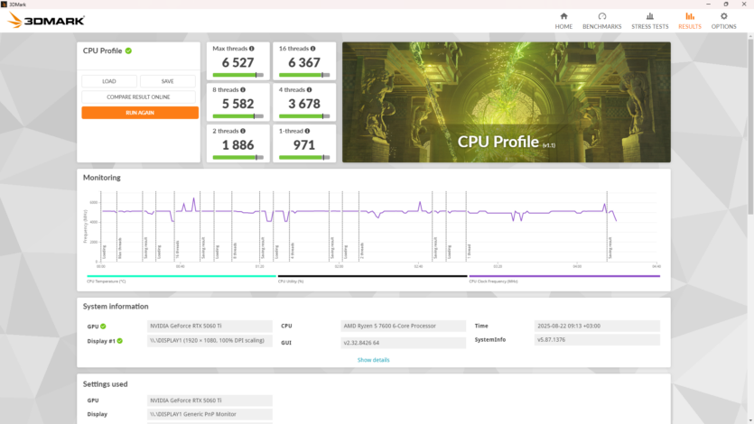754x424 pixels.
Task: Click the NVIDIA GeForce RTX 5060 Ti system info field
Action: point(209,326)
